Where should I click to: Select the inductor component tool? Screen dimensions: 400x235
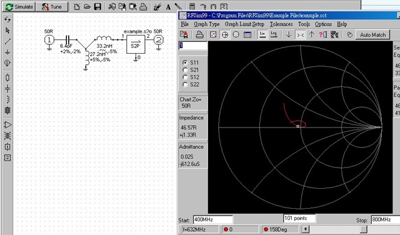7,99
